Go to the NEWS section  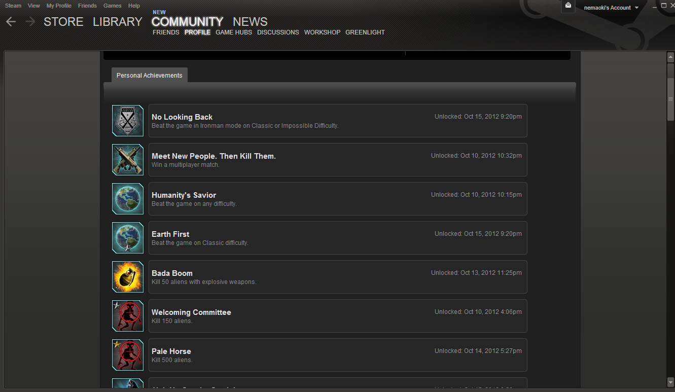click(x=250, y=22)
